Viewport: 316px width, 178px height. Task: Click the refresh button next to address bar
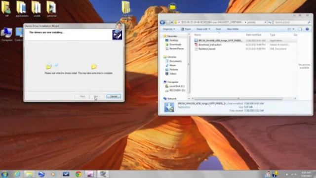pyautogui.click(x=270, y=22)
